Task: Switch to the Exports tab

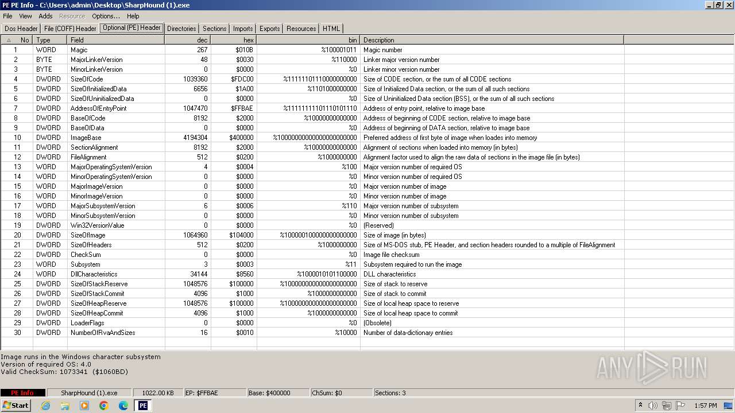Action: click(x=270, y=28)
